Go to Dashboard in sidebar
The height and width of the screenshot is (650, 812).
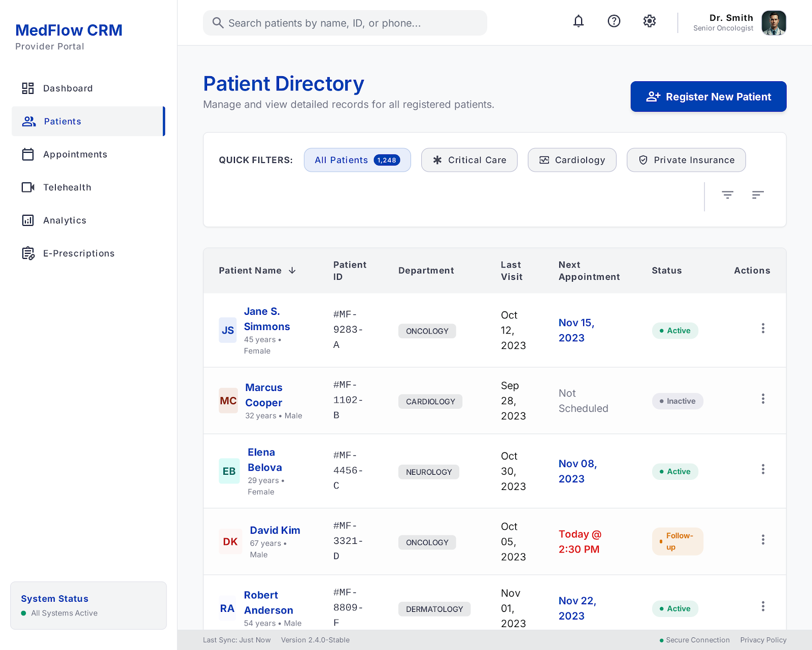[x=88, y=88]
